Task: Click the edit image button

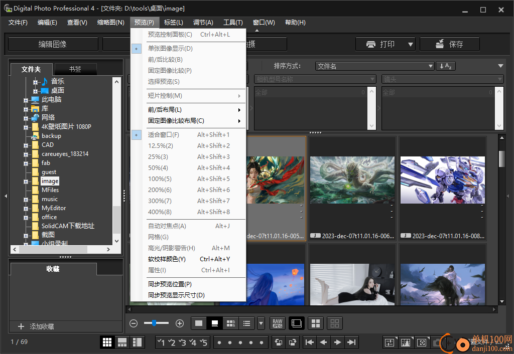Action: 53,44
